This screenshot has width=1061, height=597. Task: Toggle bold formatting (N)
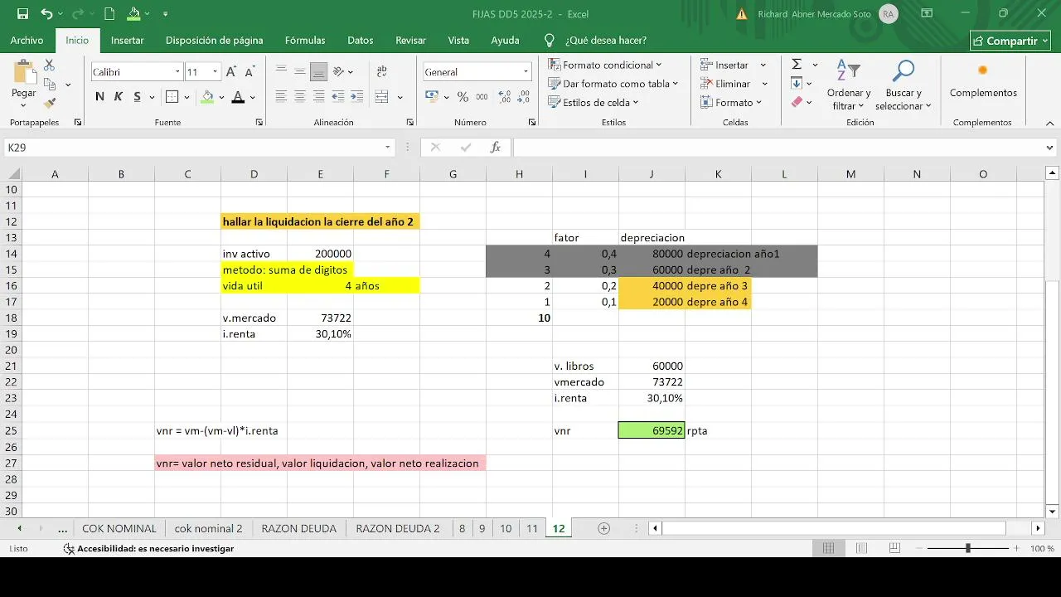pos(99,97)
